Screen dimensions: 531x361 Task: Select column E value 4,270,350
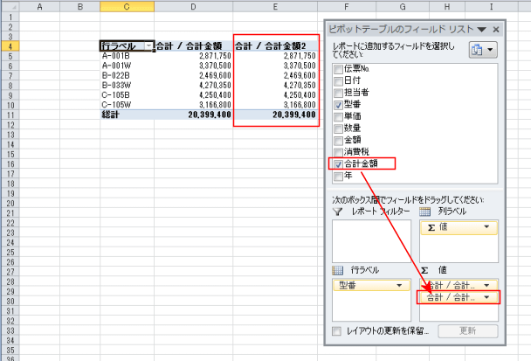[275, 86]
